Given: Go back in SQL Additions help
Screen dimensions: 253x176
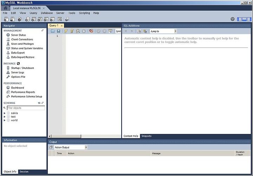Looking at the screenshot, I should [126, 31].
